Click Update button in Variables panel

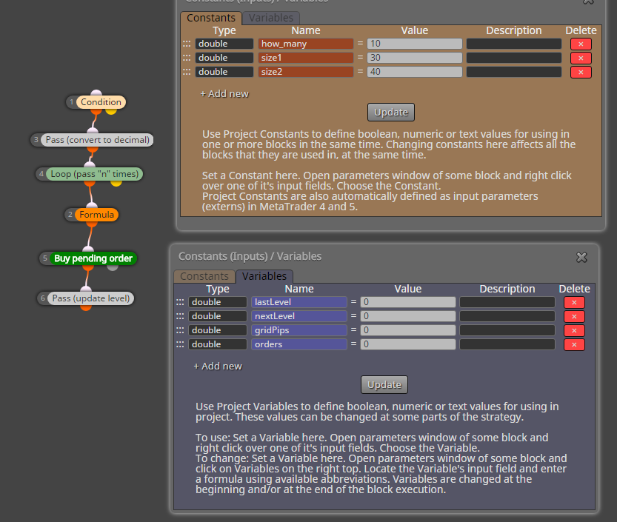(384, 385)
